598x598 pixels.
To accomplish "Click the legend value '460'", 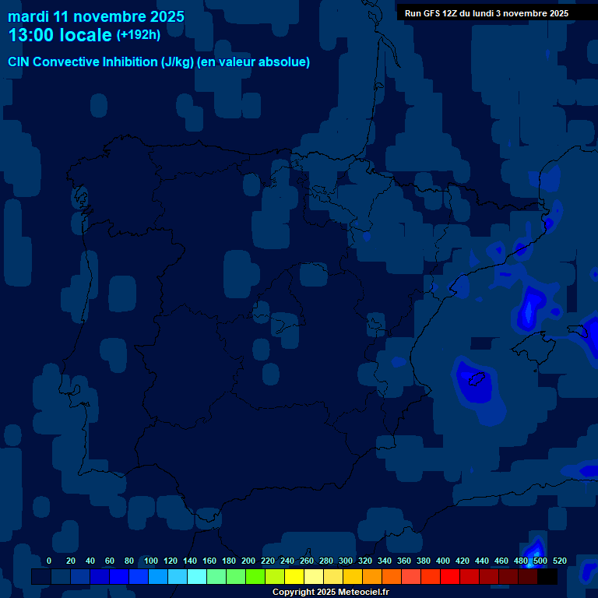I will (x=501, y=561).
